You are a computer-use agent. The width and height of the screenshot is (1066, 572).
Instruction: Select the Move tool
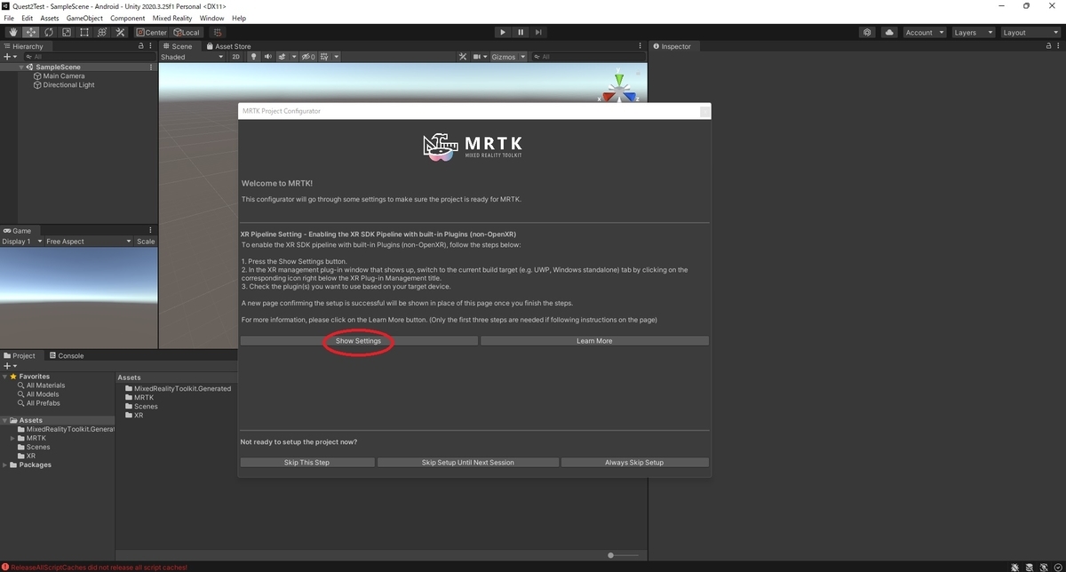(31, 32)
